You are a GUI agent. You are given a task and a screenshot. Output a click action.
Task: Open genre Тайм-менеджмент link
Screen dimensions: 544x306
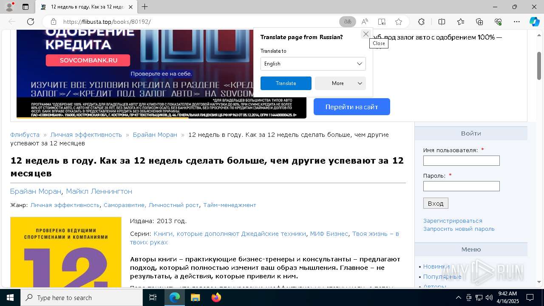[229, 205]
